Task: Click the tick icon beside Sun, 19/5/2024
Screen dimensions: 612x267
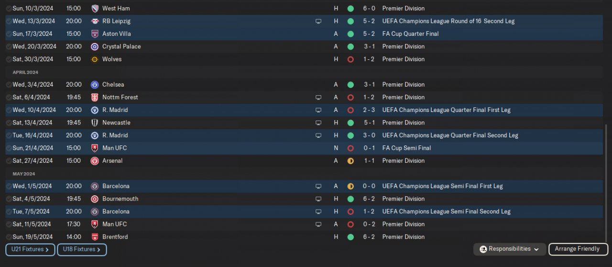Action: 9,237
